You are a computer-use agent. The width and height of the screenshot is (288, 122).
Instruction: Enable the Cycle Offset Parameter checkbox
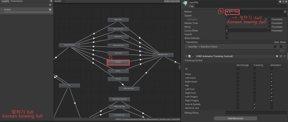point(269,31)
